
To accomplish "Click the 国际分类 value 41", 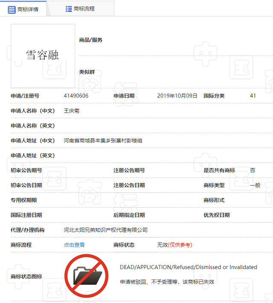I will (x=253, y=96).
